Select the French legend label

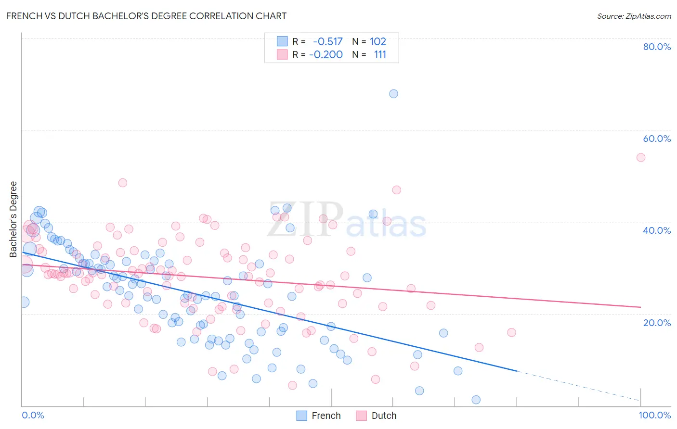[326, 416]
